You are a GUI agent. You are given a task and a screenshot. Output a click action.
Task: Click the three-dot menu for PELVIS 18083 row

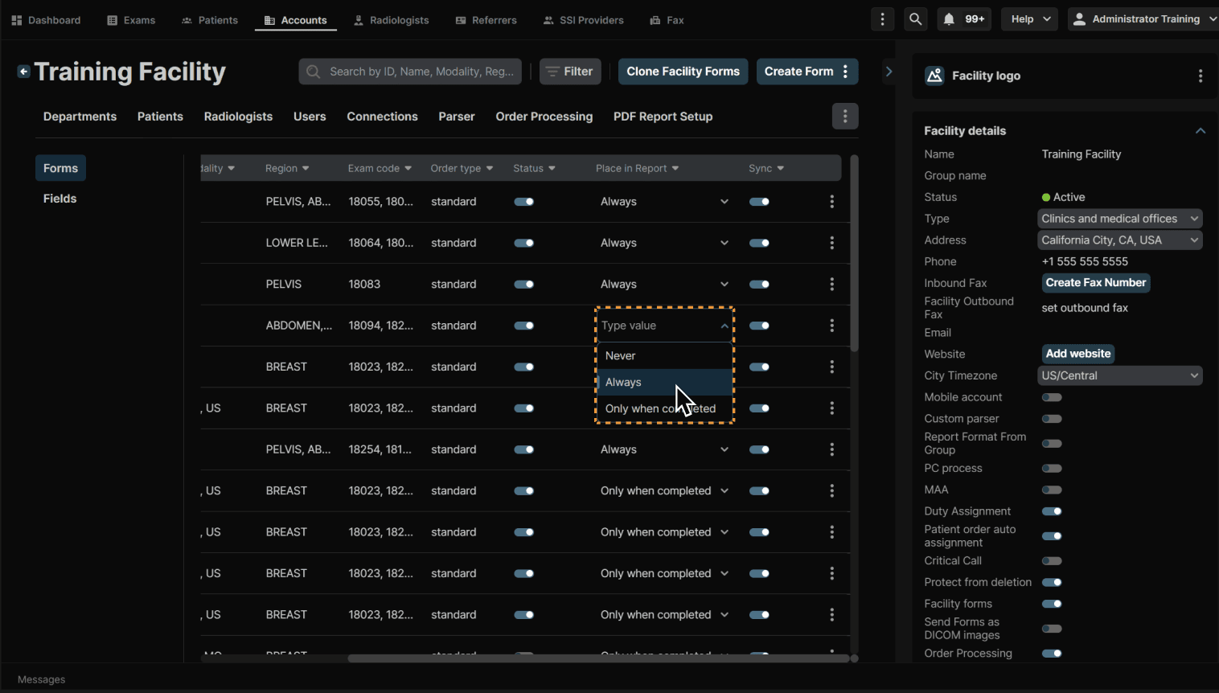point(831,285)
